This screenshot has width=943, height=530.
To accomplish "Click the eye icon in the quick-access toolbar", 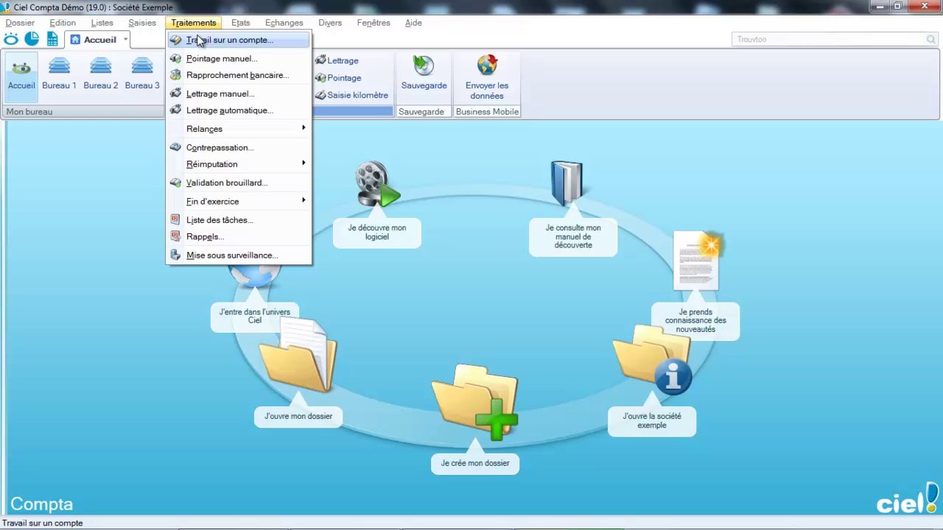I will coord(12,40).
